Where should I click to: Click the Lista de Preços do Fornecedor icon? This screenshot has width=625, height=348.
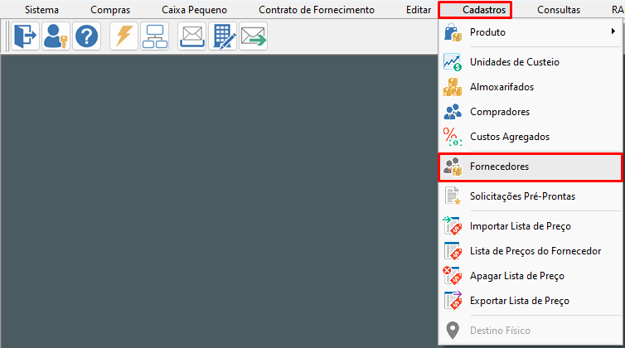tap(453, 251)
